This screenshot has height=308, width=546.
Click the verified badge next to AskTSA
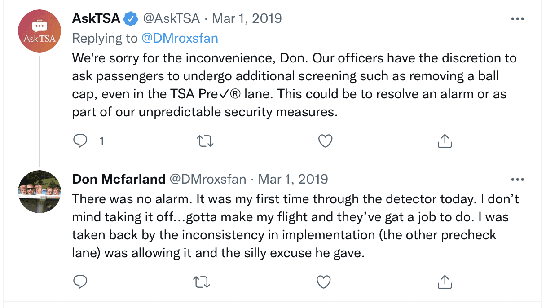click(x=131, y=19)
